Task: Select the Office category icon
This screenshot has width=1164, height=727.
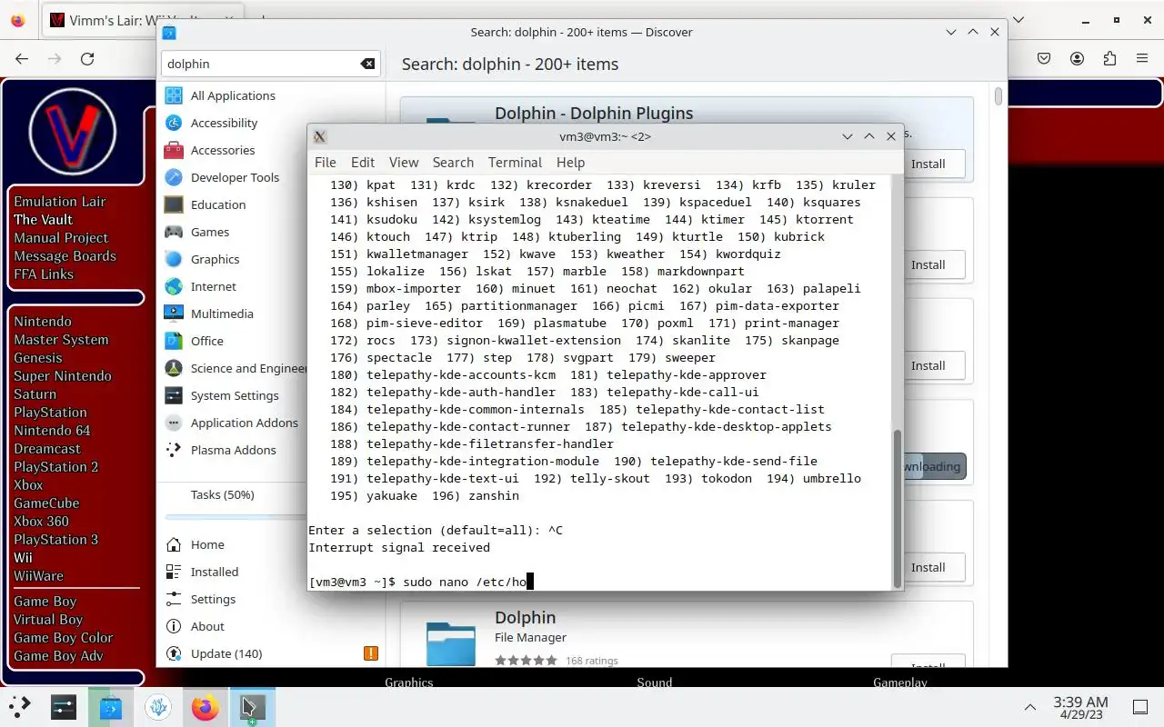Action: [x=174, y=341]
